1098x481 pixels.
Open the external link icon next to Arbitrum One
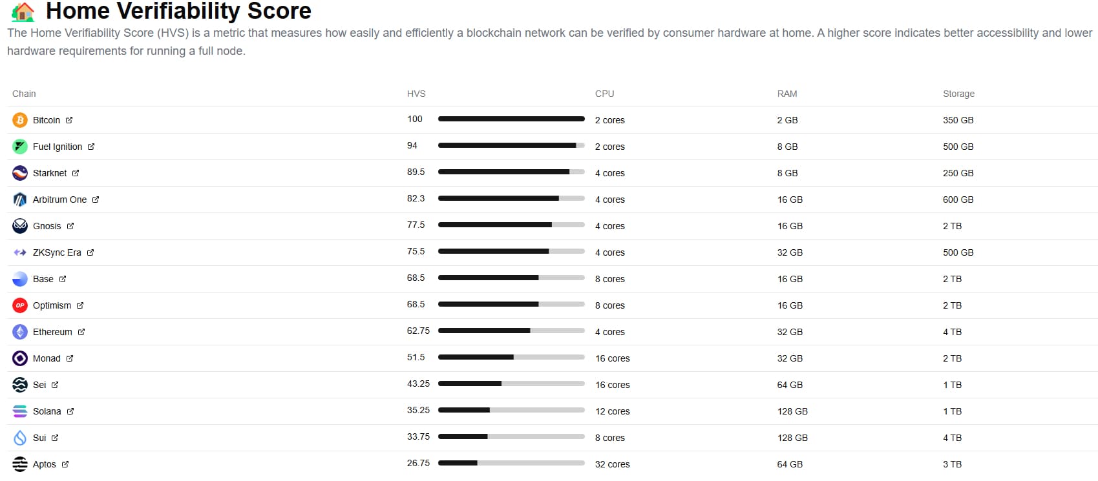[96, 200]
